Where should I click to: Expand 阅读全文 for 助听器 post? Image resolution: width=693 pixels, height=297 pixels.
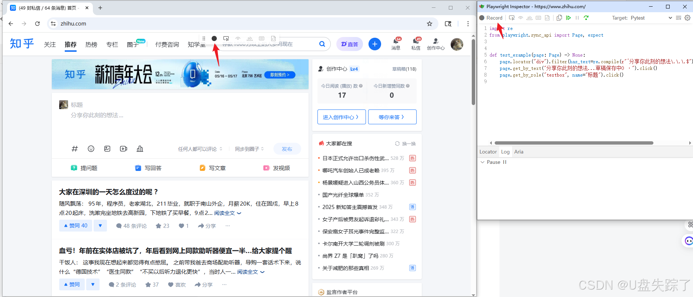click(x=251, y=272)
